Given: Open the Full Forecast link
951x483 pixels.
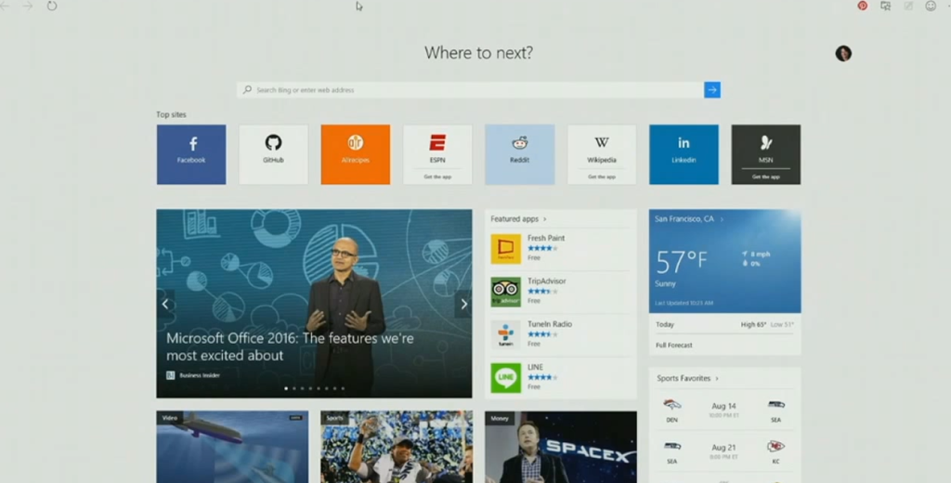Looking at the screenshot, I should (x=674, y=346).
